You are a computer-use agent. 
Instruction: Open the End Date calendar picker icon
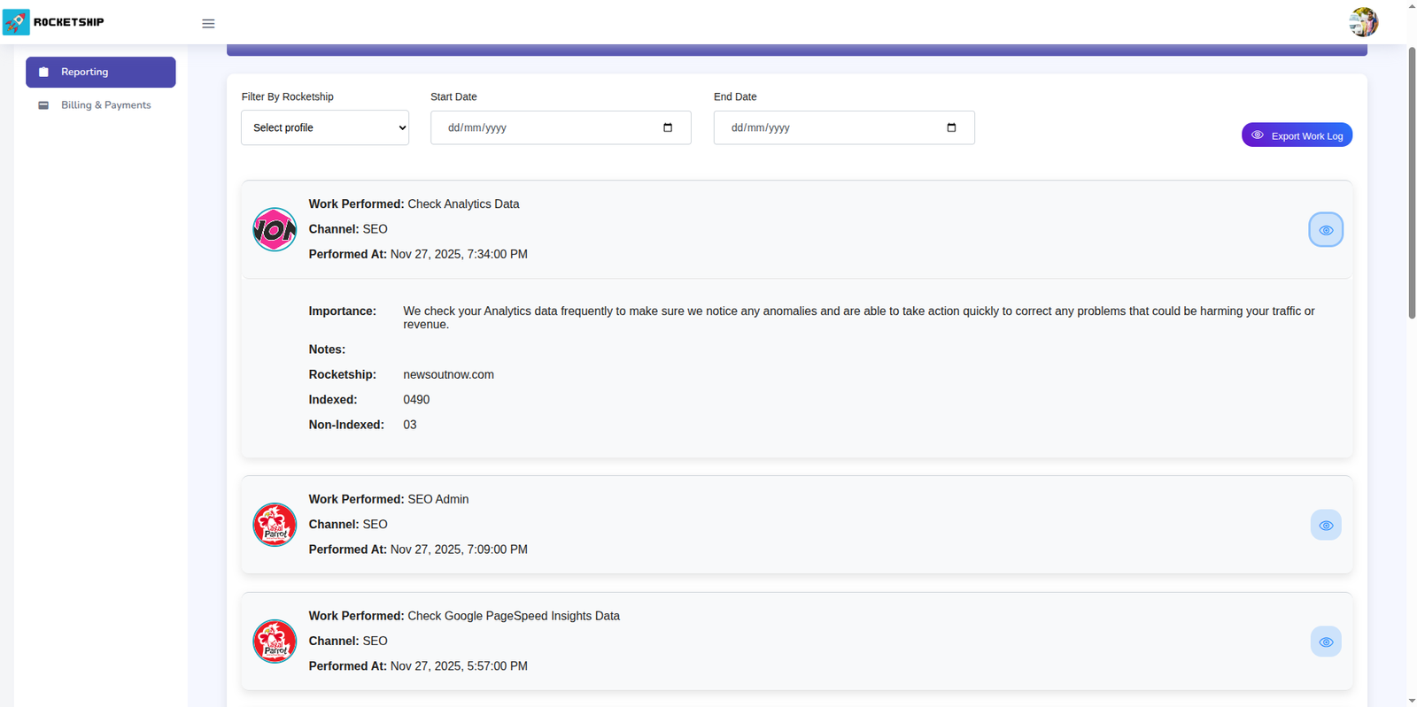[x=951, y=127]
